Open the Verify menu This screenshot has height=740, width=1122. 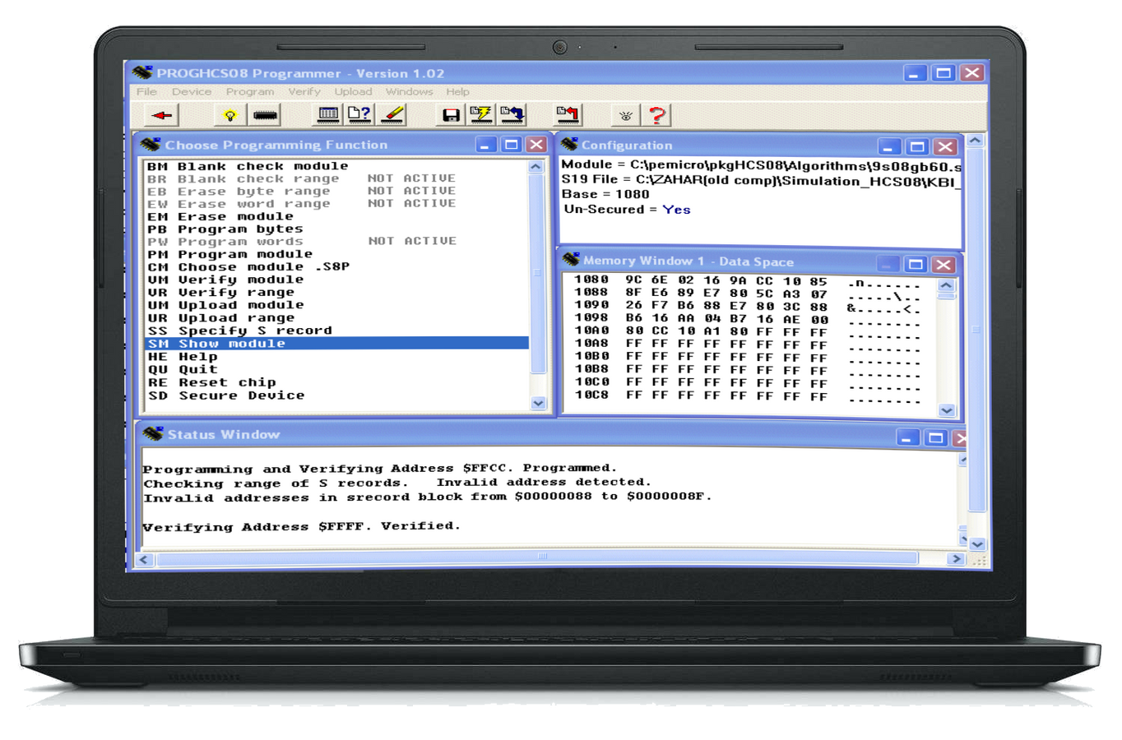point(304,91)
